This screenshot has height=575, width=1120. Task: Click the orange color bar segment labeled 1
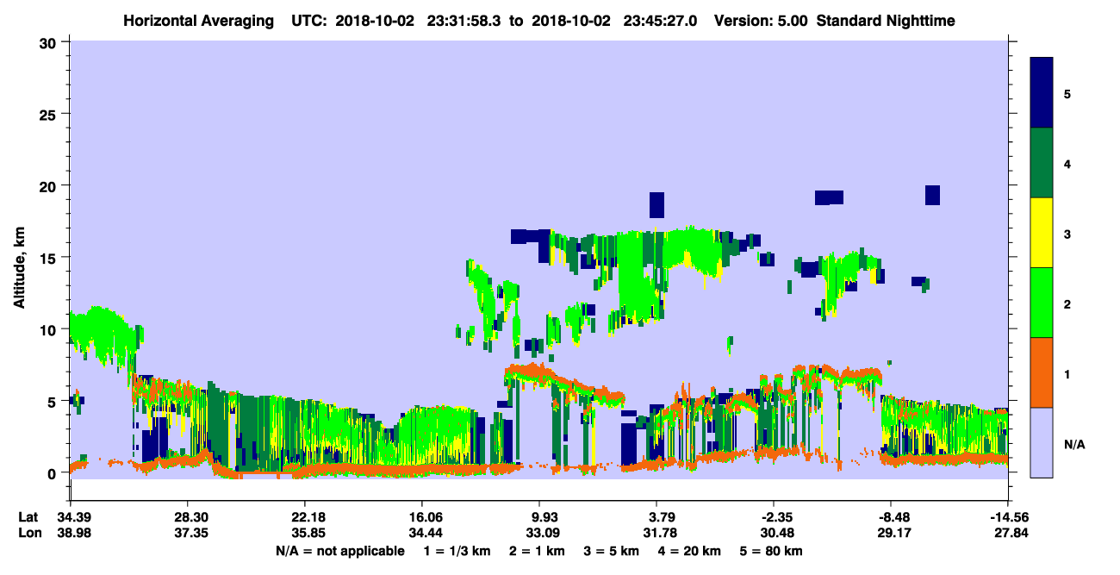coord(1042,372)
